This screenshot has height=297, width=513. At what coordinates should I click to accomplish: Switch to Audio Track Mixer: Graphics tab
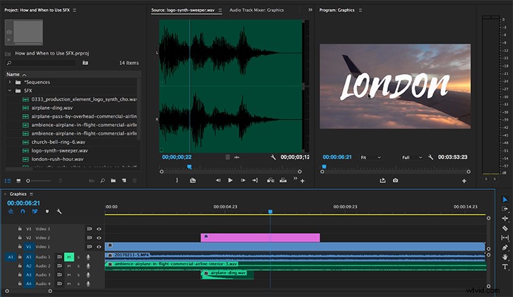point(257,10)
